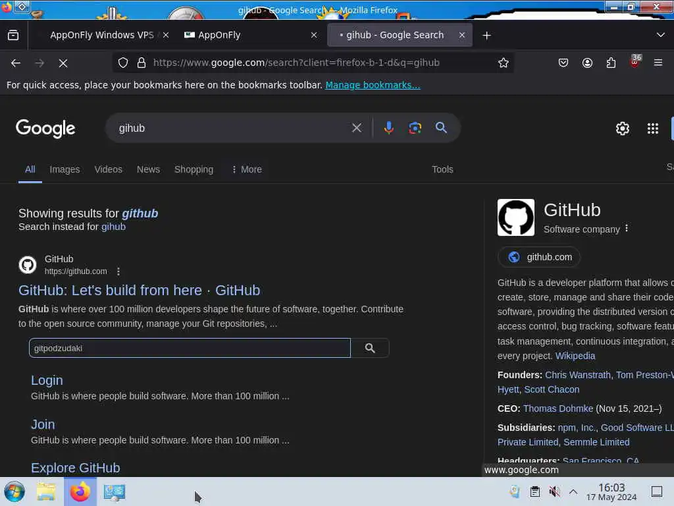The width and height of the screenshot is (674, 506).
Task: Click the github.com website button
Action: tap(538, 257)
